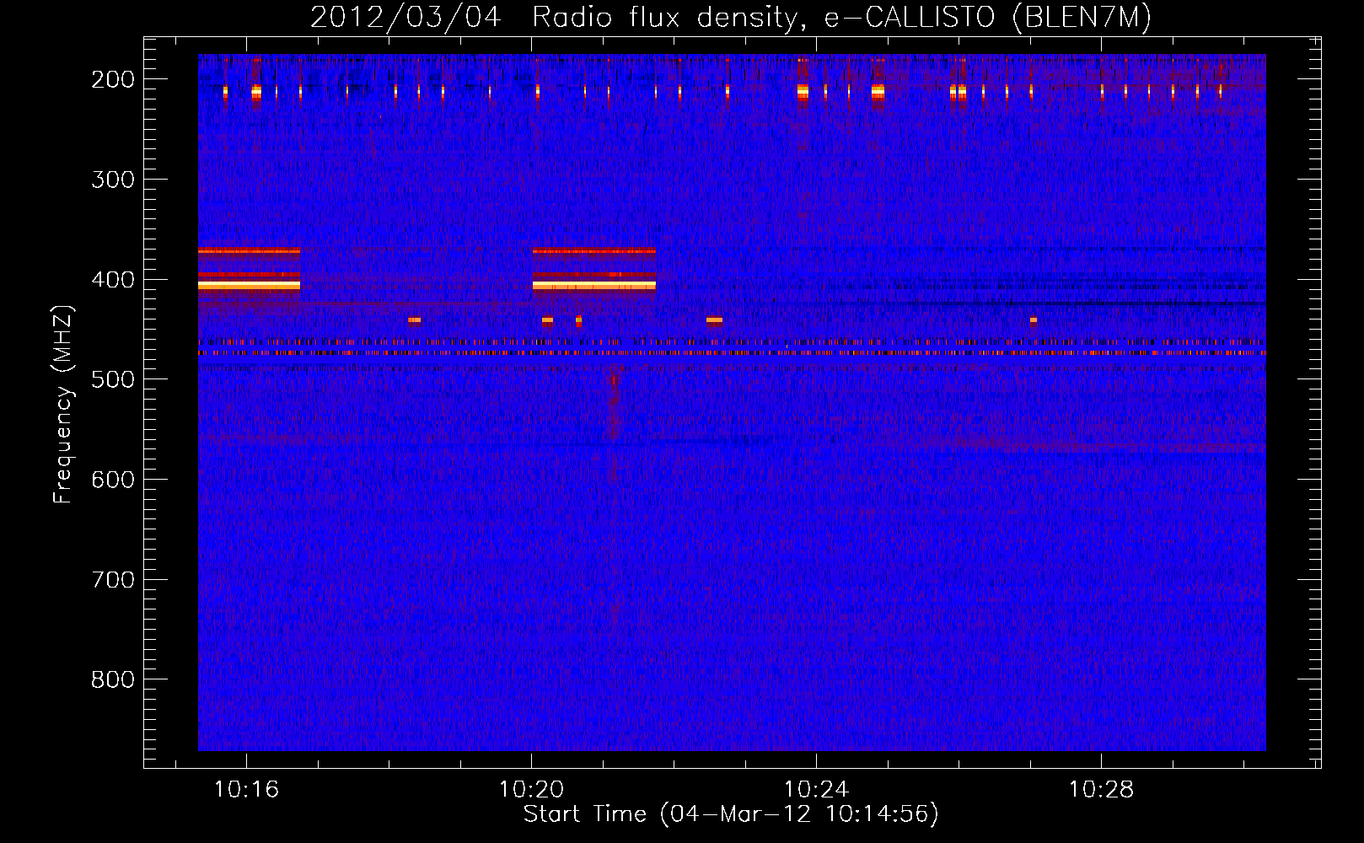Click the 10:20 time tick label
The height and width of the screenshot is (843, 1364).
[531, 790]
